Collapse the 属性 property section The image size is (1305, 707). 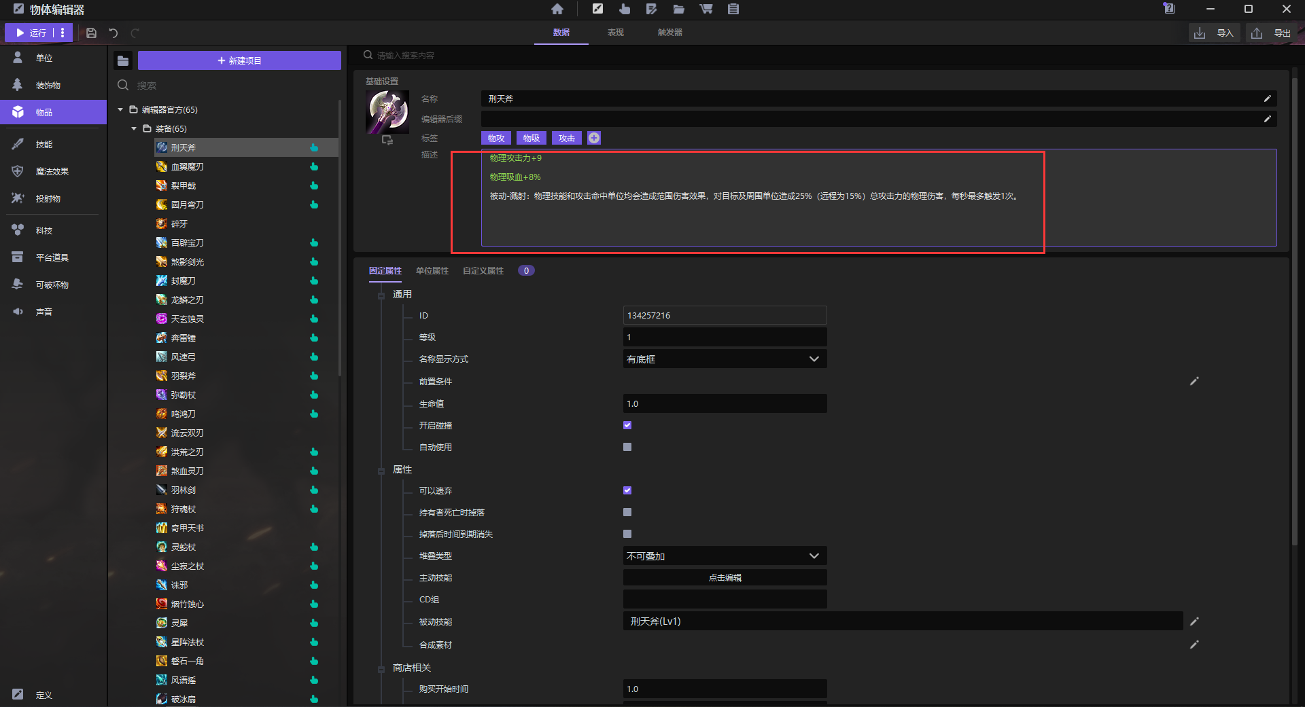tap(381, 470)
